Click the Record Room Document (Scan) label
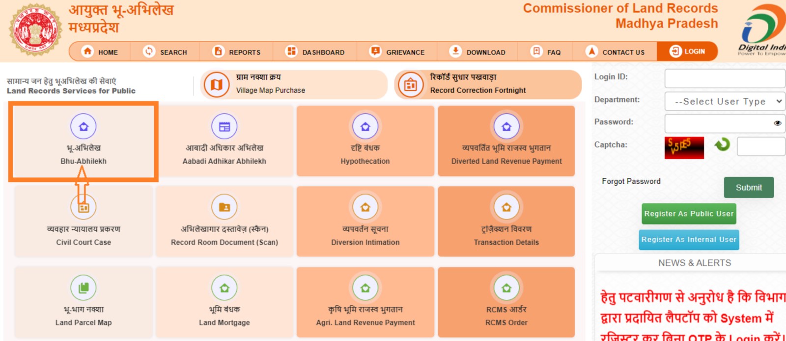The height and width of the screenshot is (341, 786). 225,243
